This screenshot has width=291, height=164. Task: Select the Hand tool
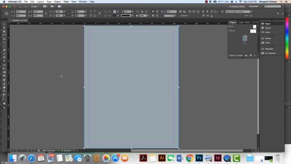(4, 87)
